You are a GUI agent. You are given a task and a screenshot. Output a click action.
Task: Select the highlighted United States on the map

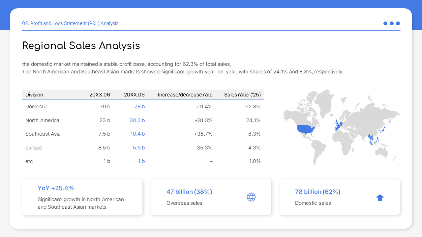pos(305,128)
